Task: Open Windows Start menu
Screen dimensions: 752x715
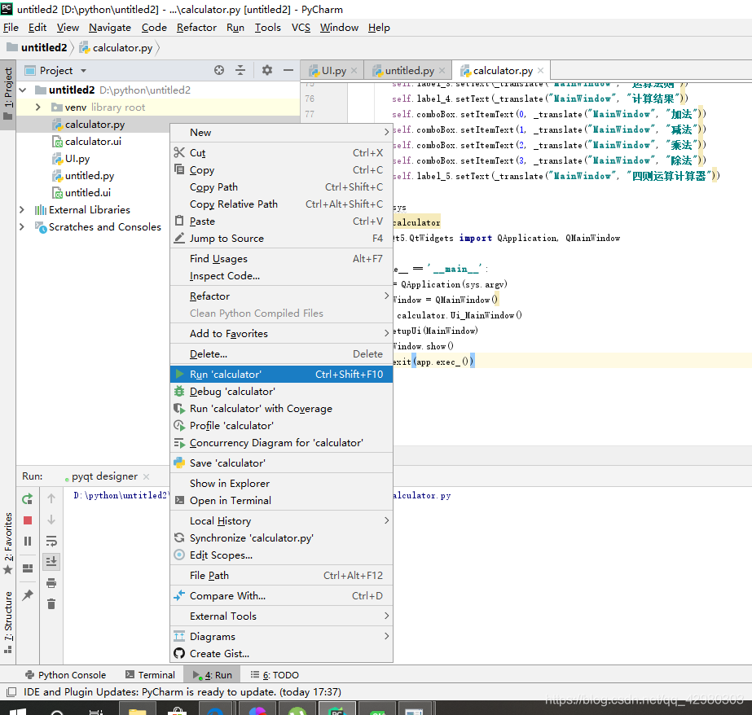Action: click(18, 710)
